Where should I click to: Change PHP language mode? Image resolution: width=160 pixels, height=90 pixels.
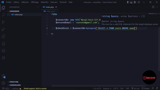(127, 88)
